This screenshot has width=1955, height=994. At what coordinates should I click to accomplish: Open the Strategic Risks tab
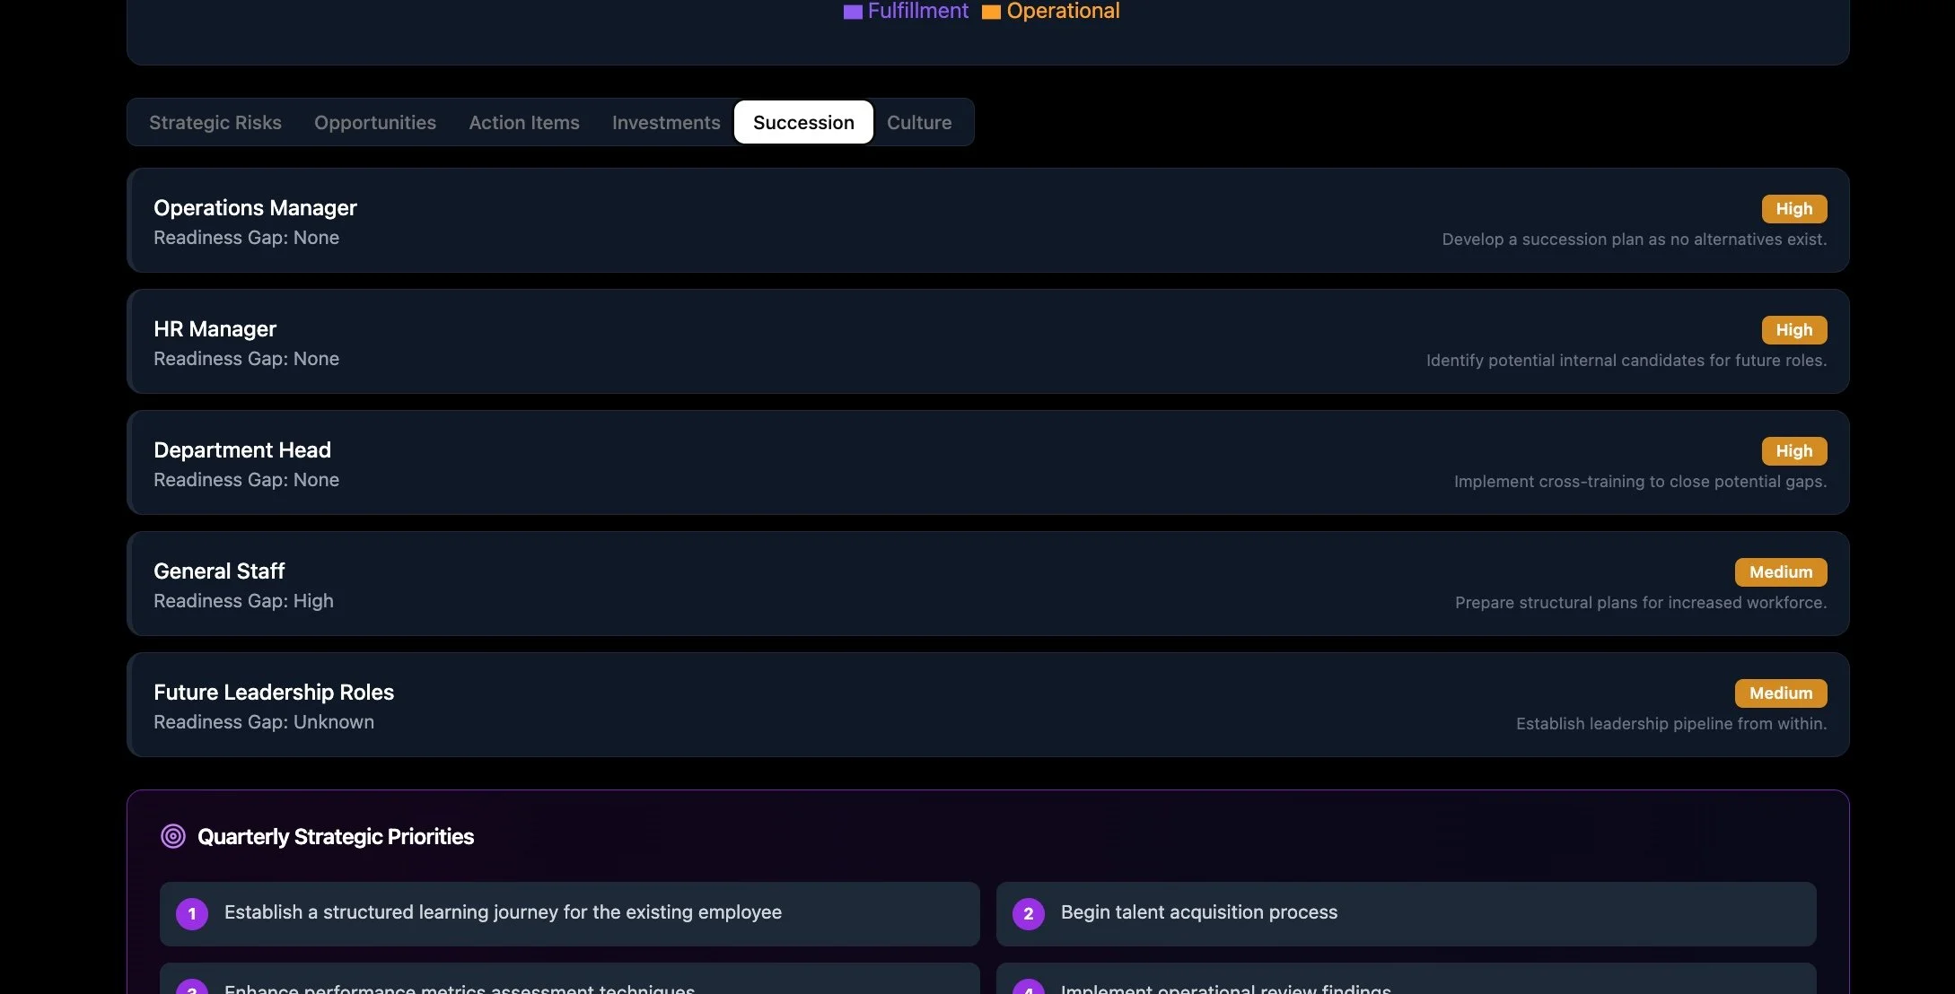(x=215, y=122)
